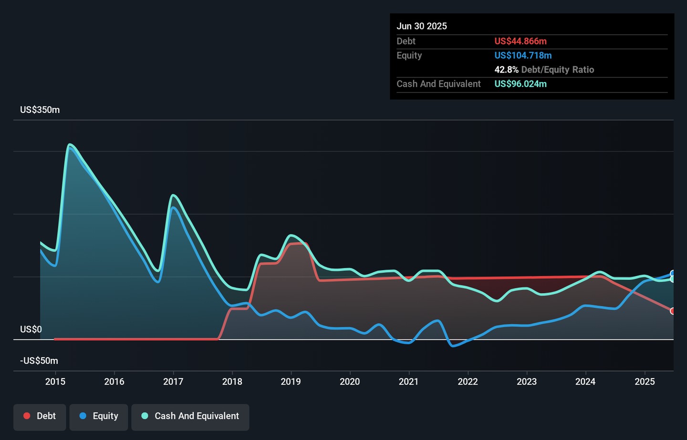Click the US$96.024m cash value
The height and width of the screenshot is (440, 687).
pos(520,84)
